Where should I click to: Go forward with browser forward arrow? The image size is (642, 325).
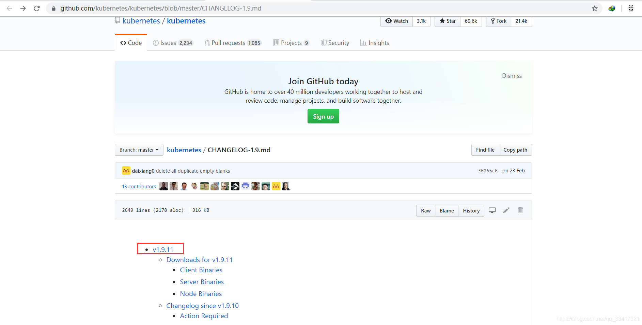(x=23, y=8)
